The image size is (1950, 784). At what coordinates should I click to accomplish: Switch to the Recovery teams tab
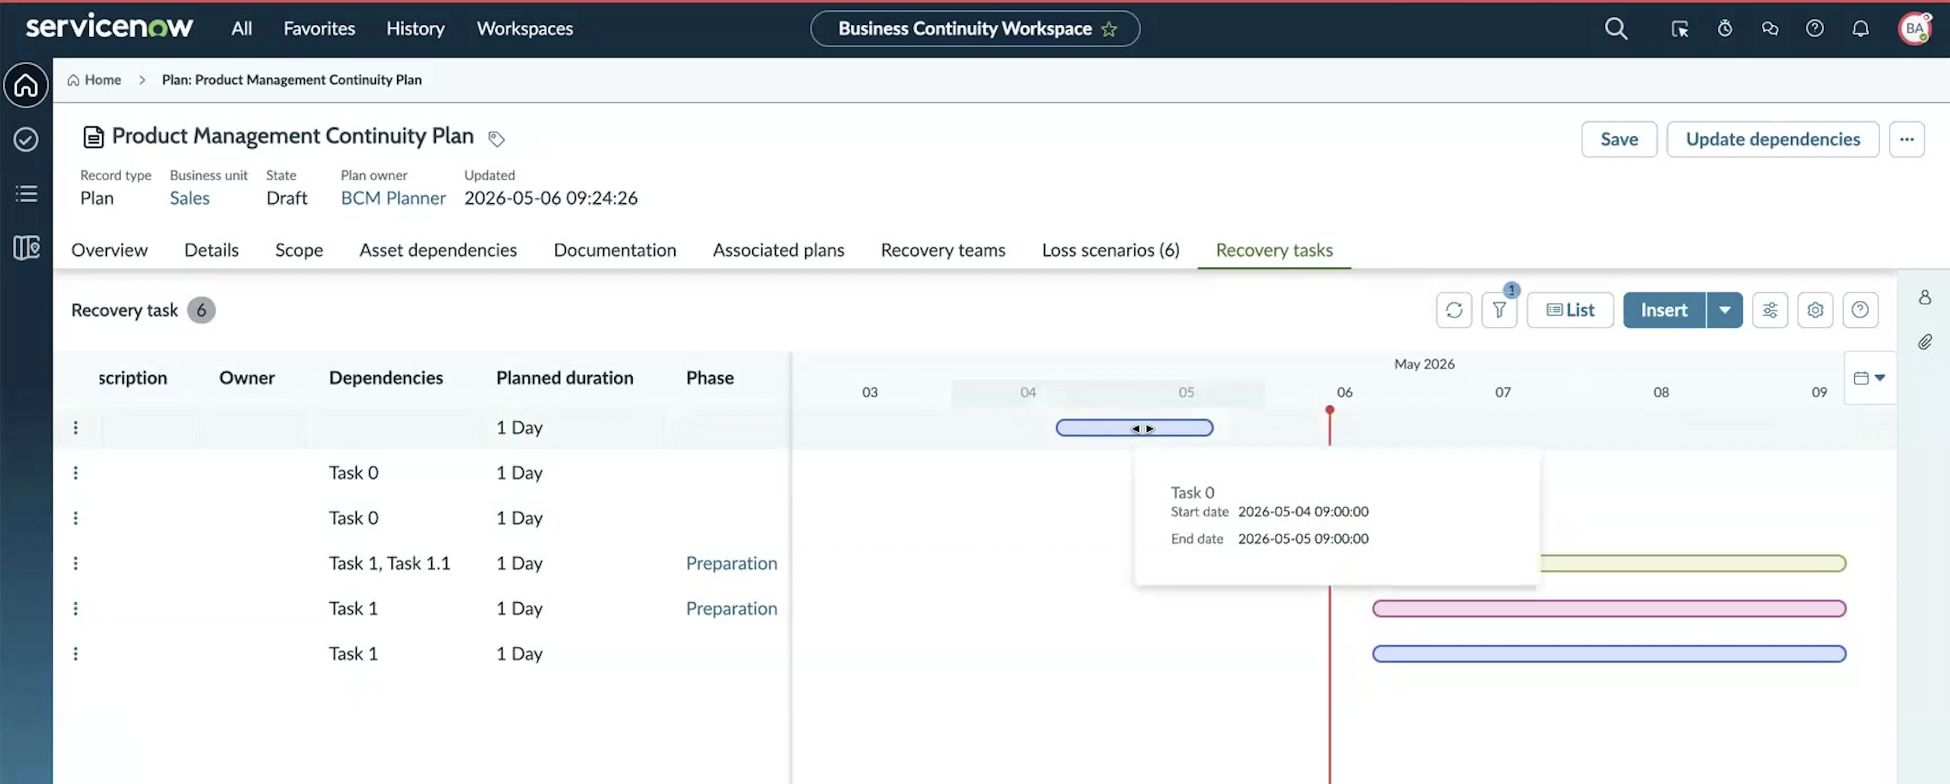[x=943, y=251]
